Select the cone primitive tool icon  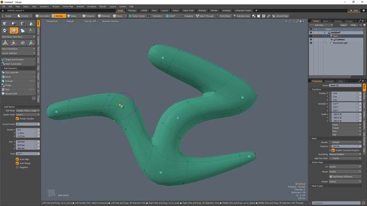click(31, 23)
